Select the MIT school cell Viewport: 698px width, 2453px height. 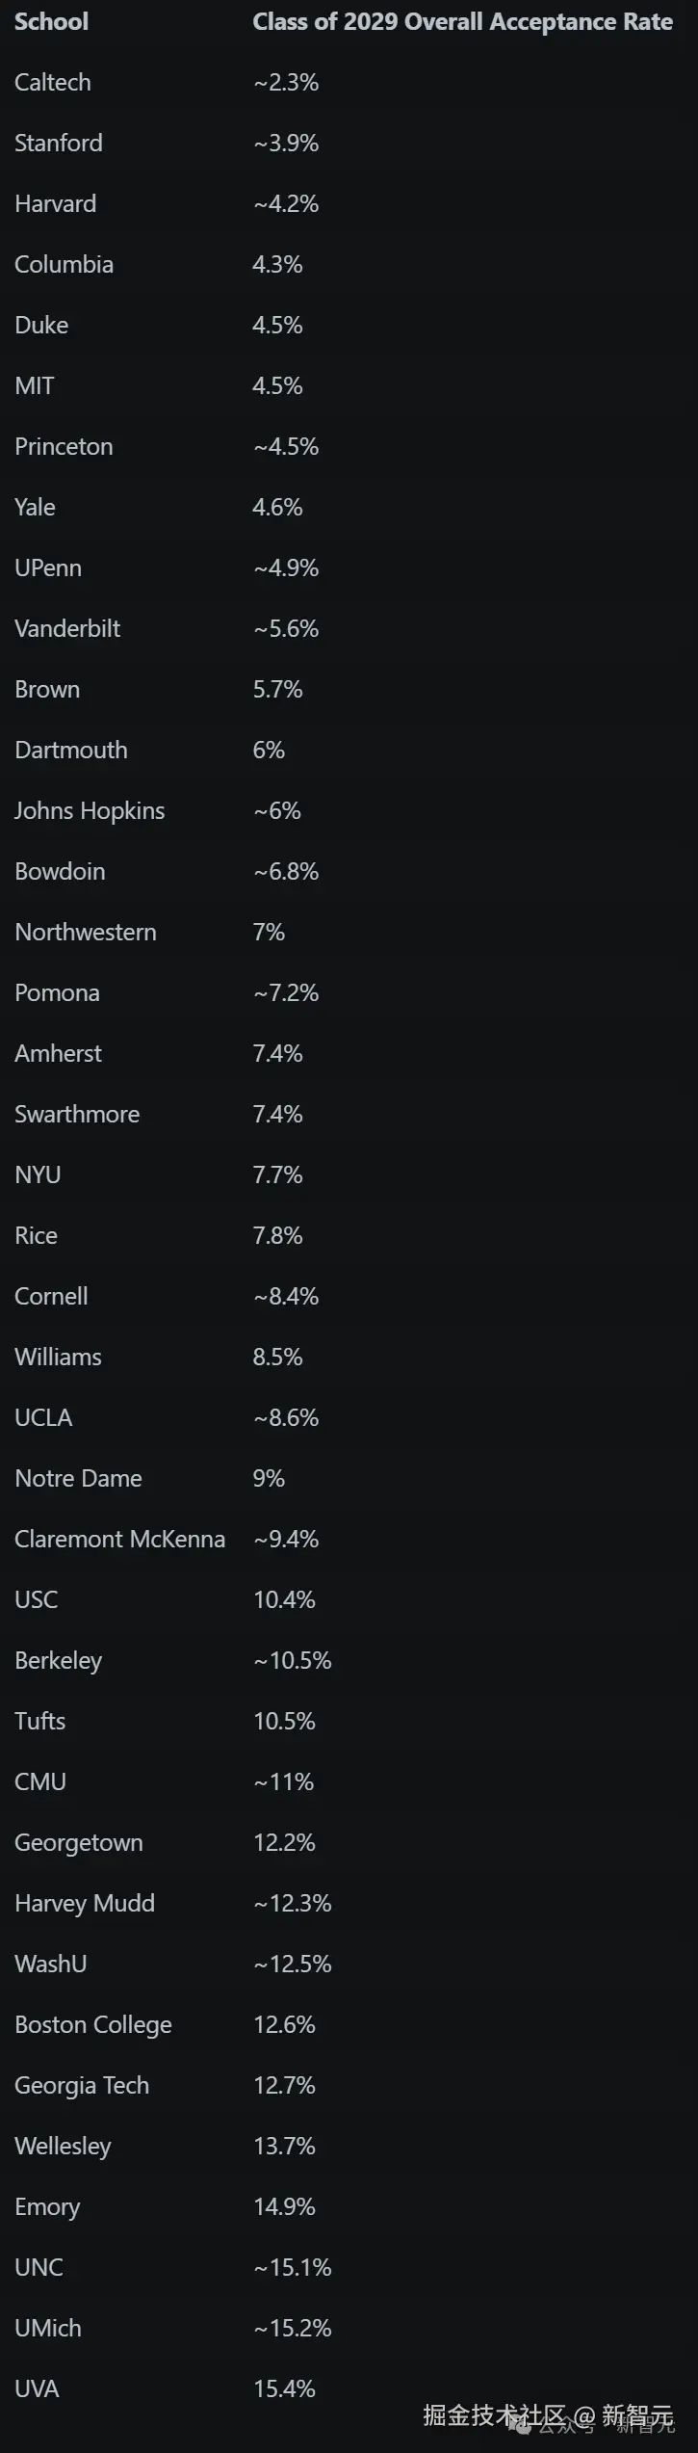click(x=35, y=385)
